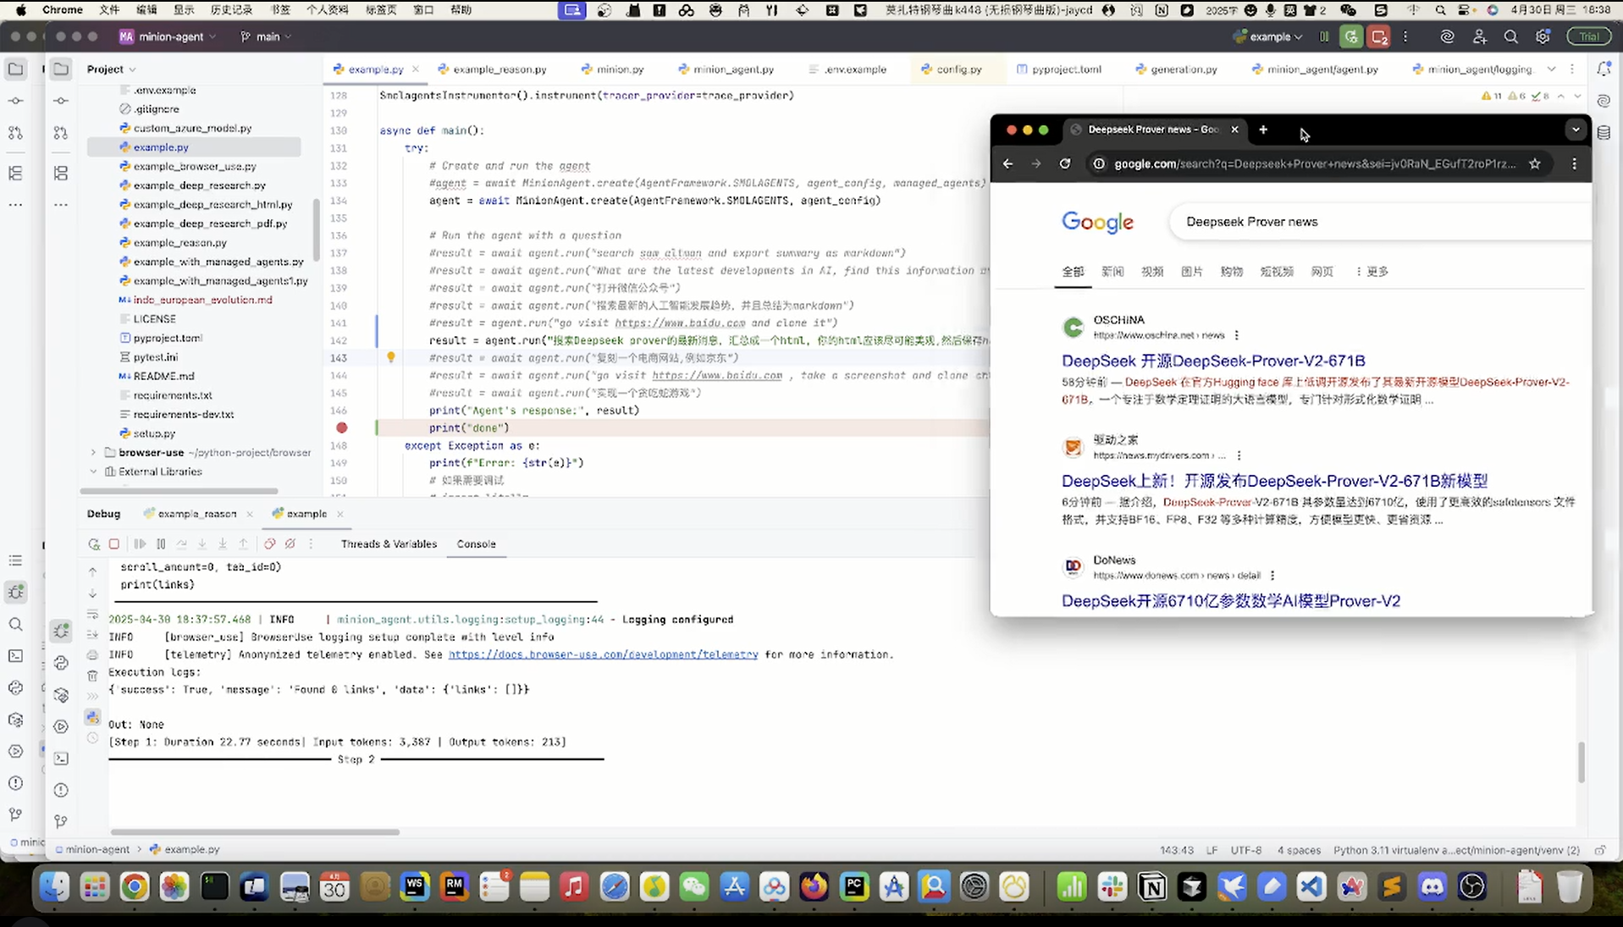Pause program in the Debug toolbar

point(161,544)
